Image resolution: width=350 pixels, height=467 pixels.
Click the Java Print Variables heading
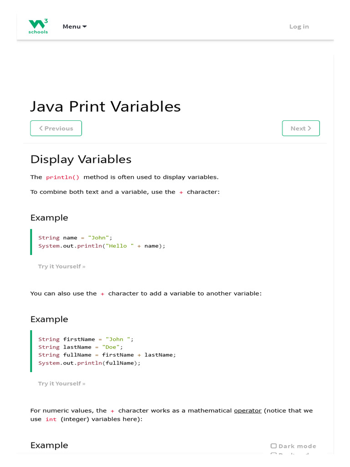pos(105,106)
